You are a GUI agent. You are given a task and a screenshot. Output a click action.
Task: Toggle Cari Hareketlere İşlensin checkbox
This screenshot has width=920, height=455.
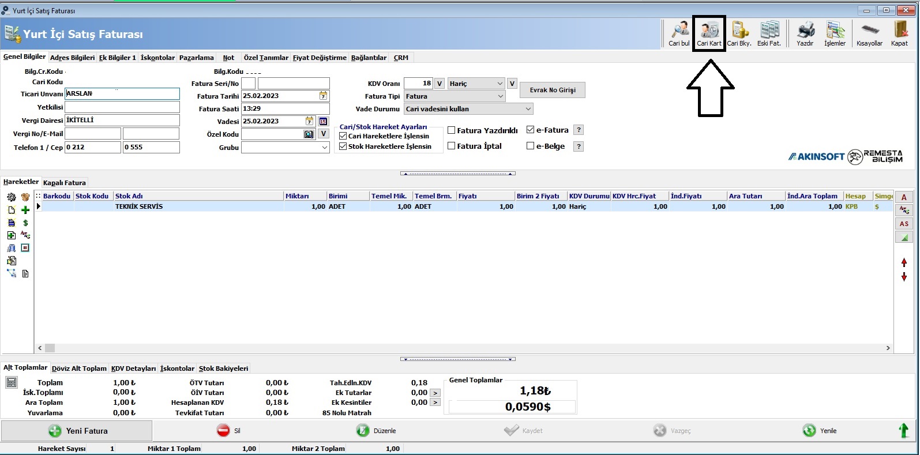(x=343, y=136)
